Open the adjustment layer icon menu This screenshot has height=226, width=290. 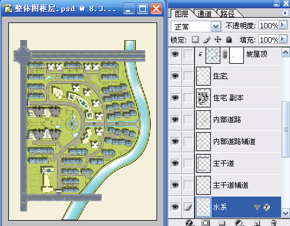[239, 223]
